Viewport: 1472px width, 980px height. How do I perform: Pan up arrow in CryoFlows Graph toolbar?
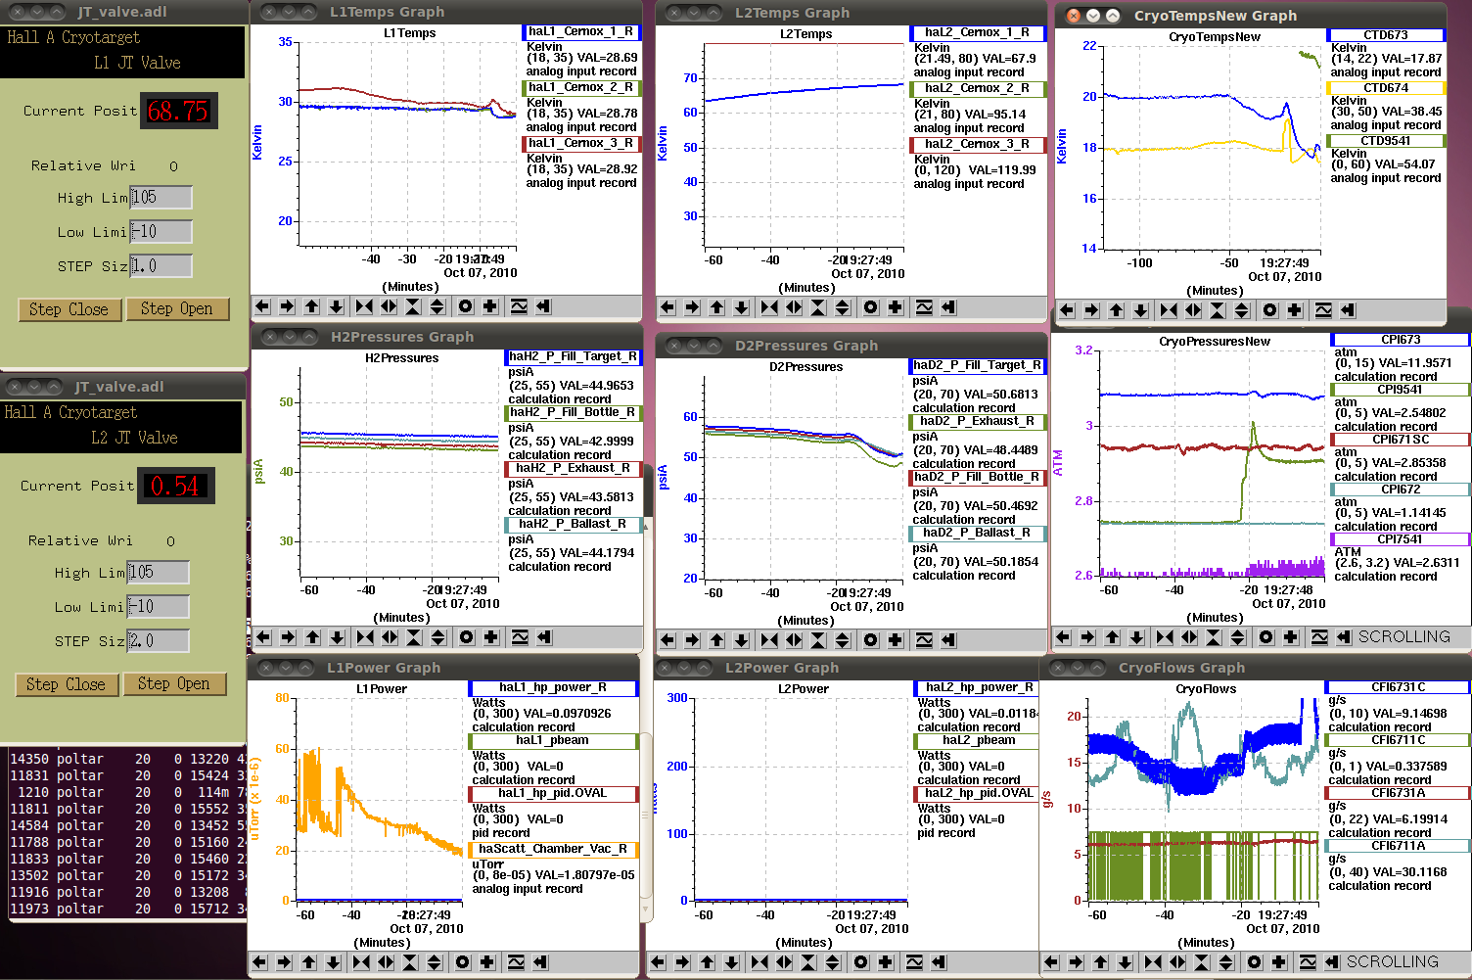tap(1100, 962)
